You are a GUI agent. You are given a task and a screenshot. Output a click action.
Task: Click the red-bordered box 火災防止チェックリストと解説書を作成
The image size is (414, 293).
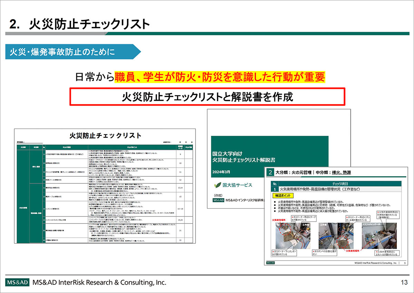[x=207, y=97]
